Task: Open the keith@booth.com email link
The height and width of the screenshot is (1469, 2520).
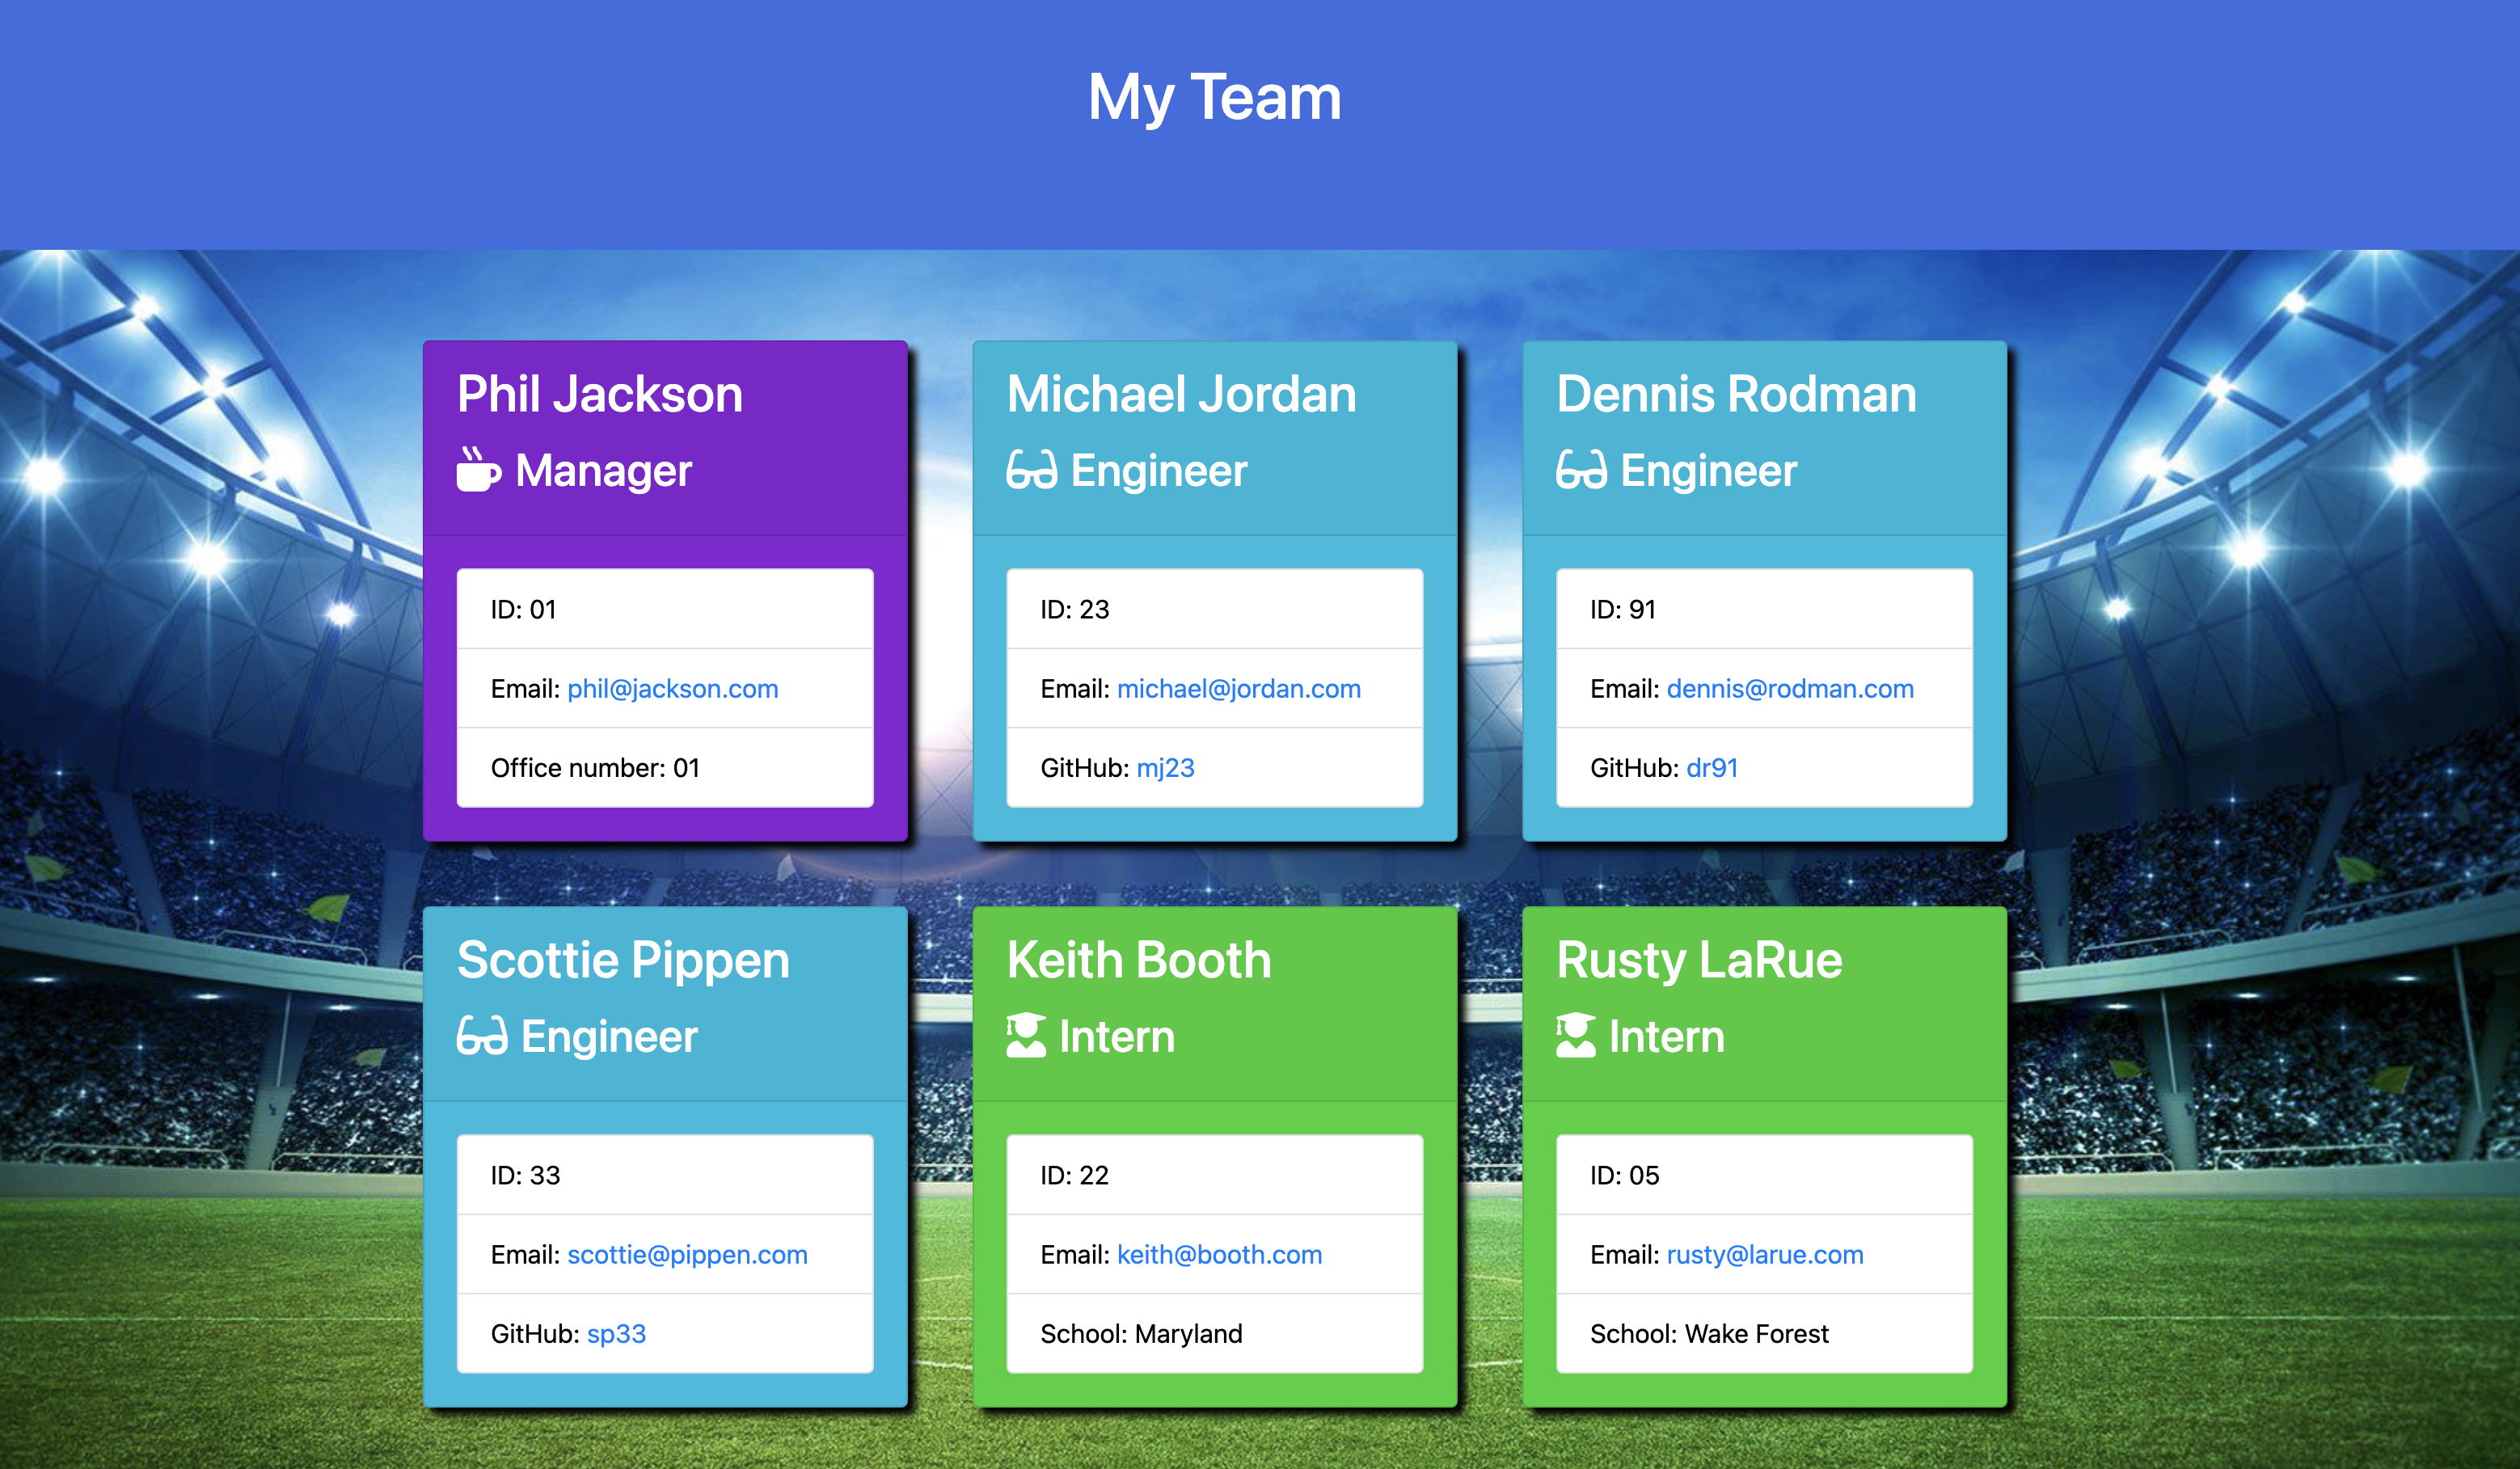Action: (x=1219, y=1255)
